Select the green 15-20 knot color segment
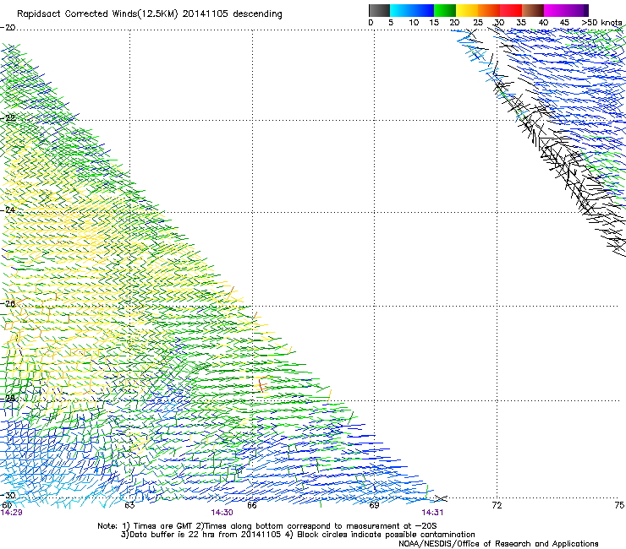Viewport: 626px width, 549px height. coord(445,10)
